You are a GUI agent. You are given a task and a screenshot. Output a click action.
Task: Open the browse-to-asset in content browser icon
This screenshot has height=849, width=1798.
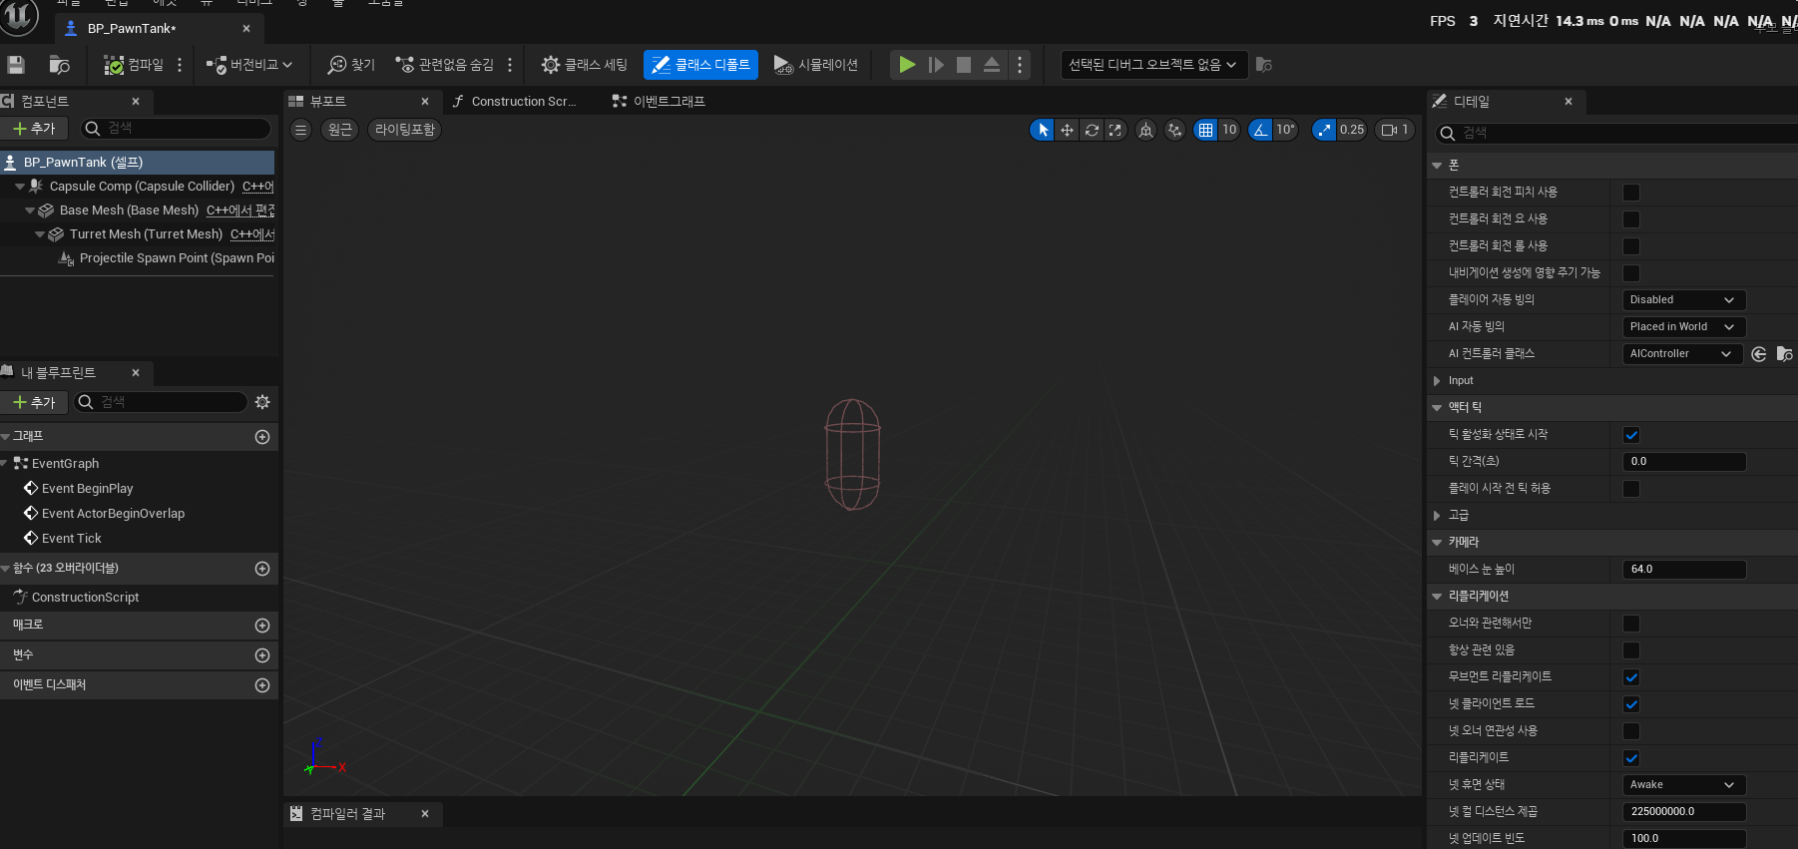[x=60, y=65]
